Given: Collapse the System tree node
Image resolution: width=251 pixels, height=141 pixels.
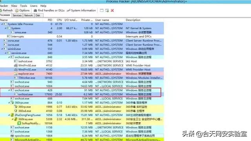Looking at the screenshot, I should tap(5, 28).
